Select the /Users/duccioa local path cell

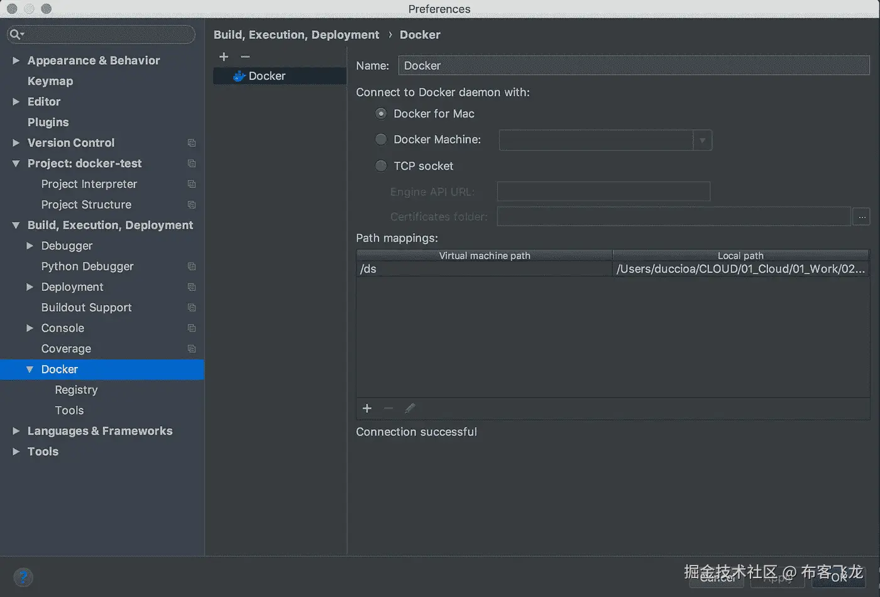[740, 269]
